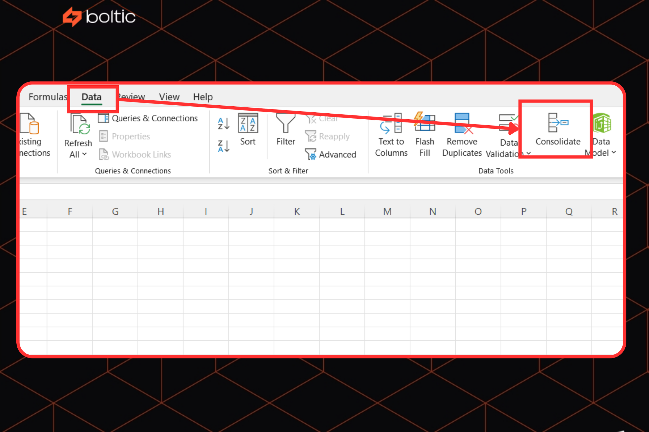Viewport: 649px width, 432px height.
Task: Activate Flash Fill
Action: coord(424,135)
